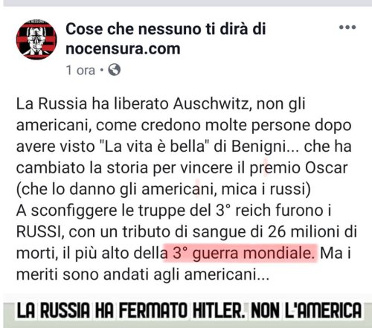Open the post options three-dot menu
Viewport: 372px width, 328px height.
pos(347,28)
